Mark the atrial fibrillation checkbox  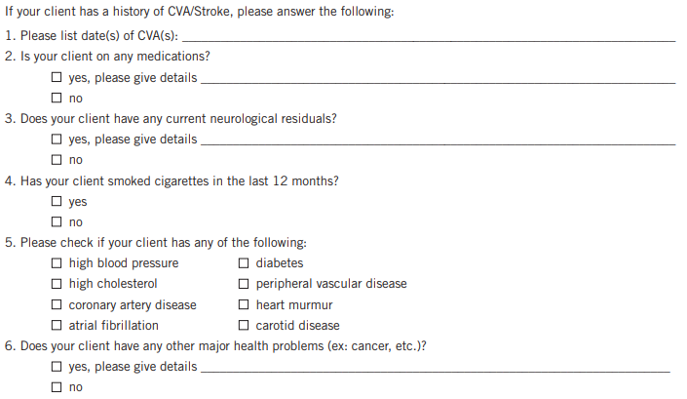tap(58, 326)
